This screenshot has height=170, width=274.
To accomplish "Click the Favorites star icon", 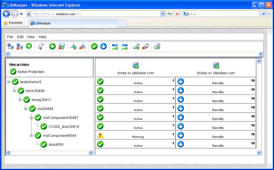I will [x=6, y=23].
